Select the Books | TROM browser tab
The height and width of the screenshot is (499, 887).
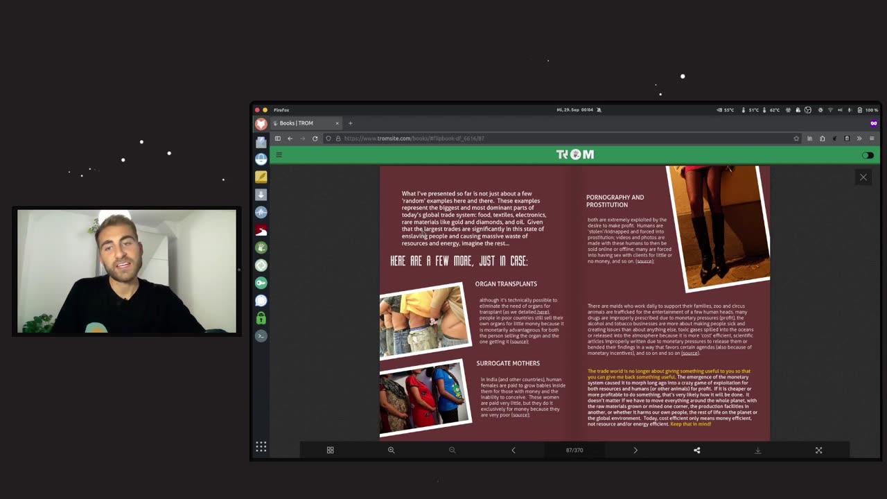306,123
